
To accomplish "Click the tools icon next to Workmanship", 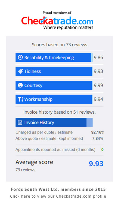I will click(x=20, y=99).
